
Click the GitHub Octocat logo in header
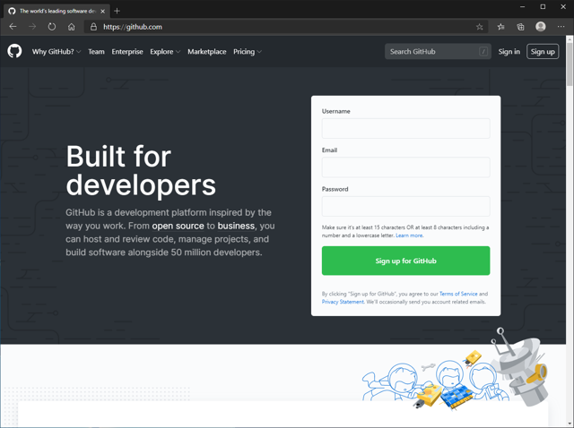point(14,51)
